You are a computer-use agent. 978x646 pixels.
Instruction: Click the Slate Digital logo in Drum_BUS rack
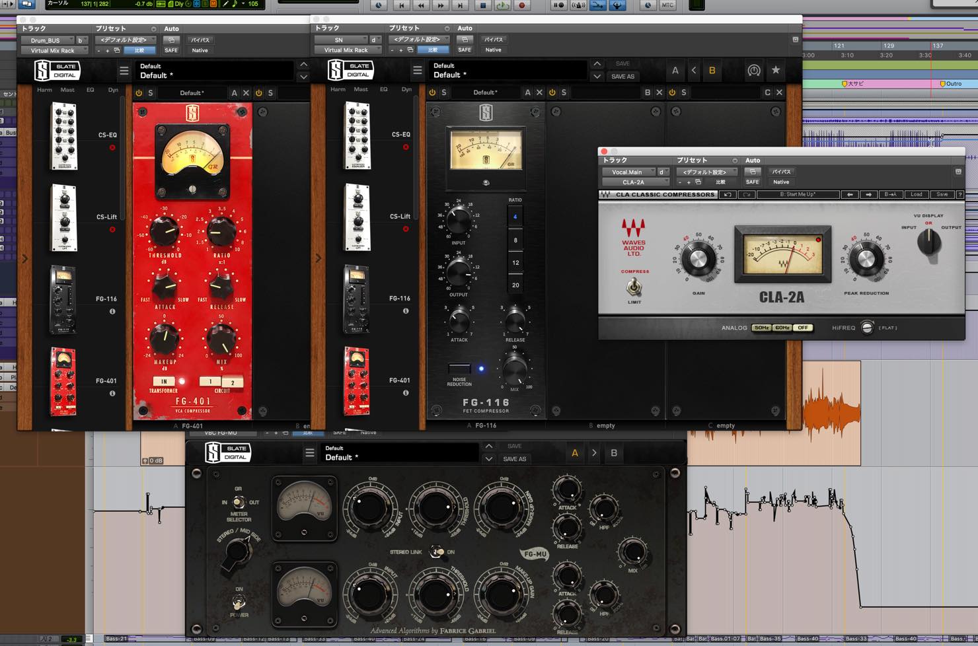[x=57, y=70]
